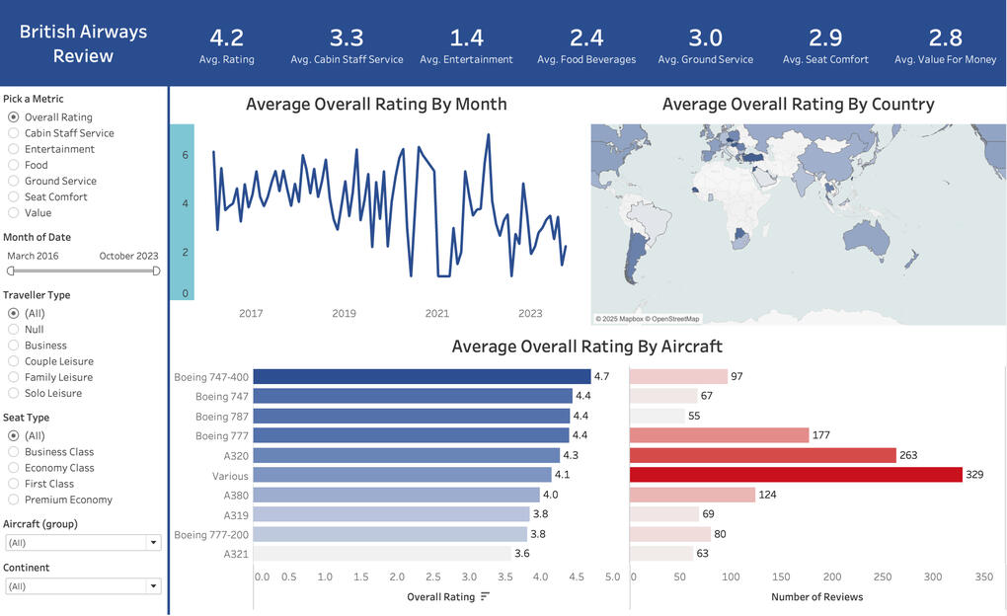
Task: Filter Seat Type to Business Class
Action: coord(13,451)
